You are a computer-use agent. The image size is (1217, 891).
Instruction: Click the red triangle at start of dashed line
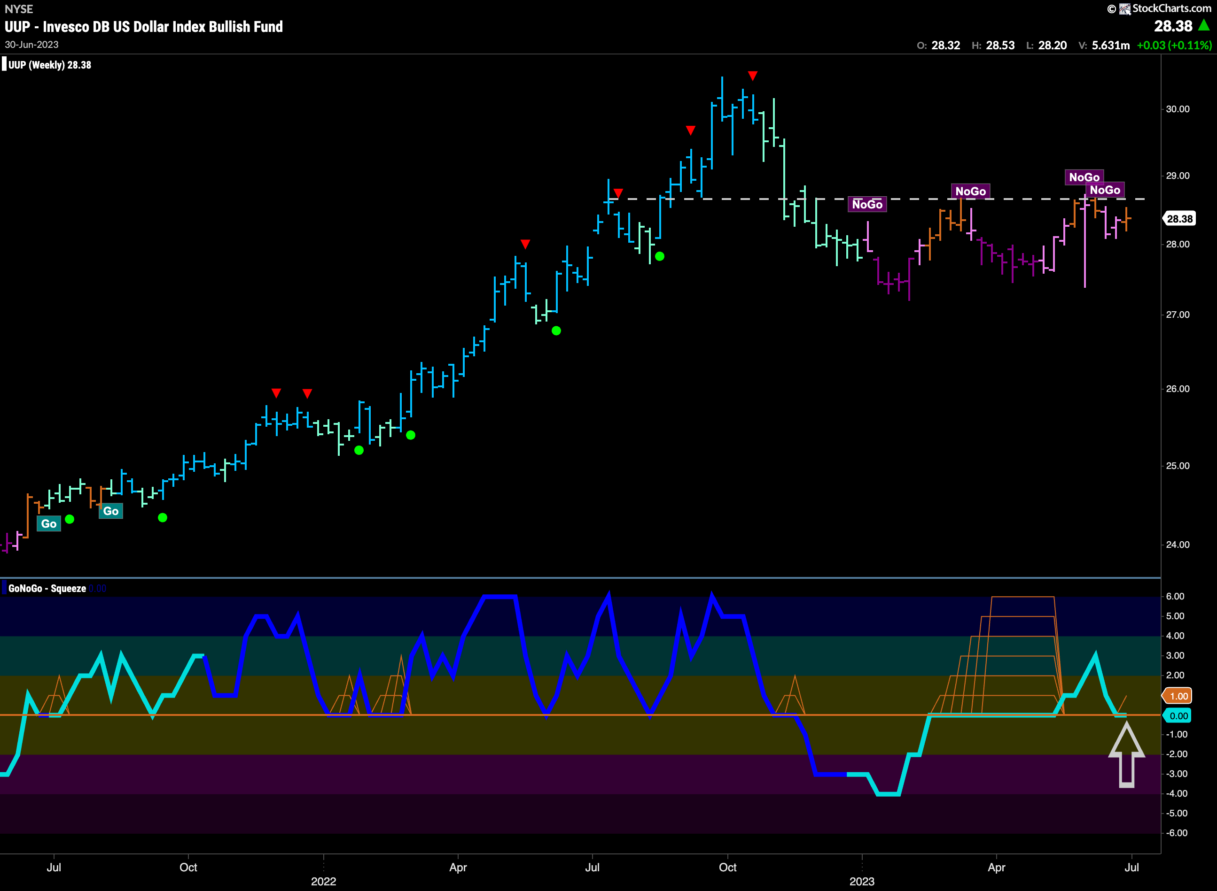tap(618, 193)
